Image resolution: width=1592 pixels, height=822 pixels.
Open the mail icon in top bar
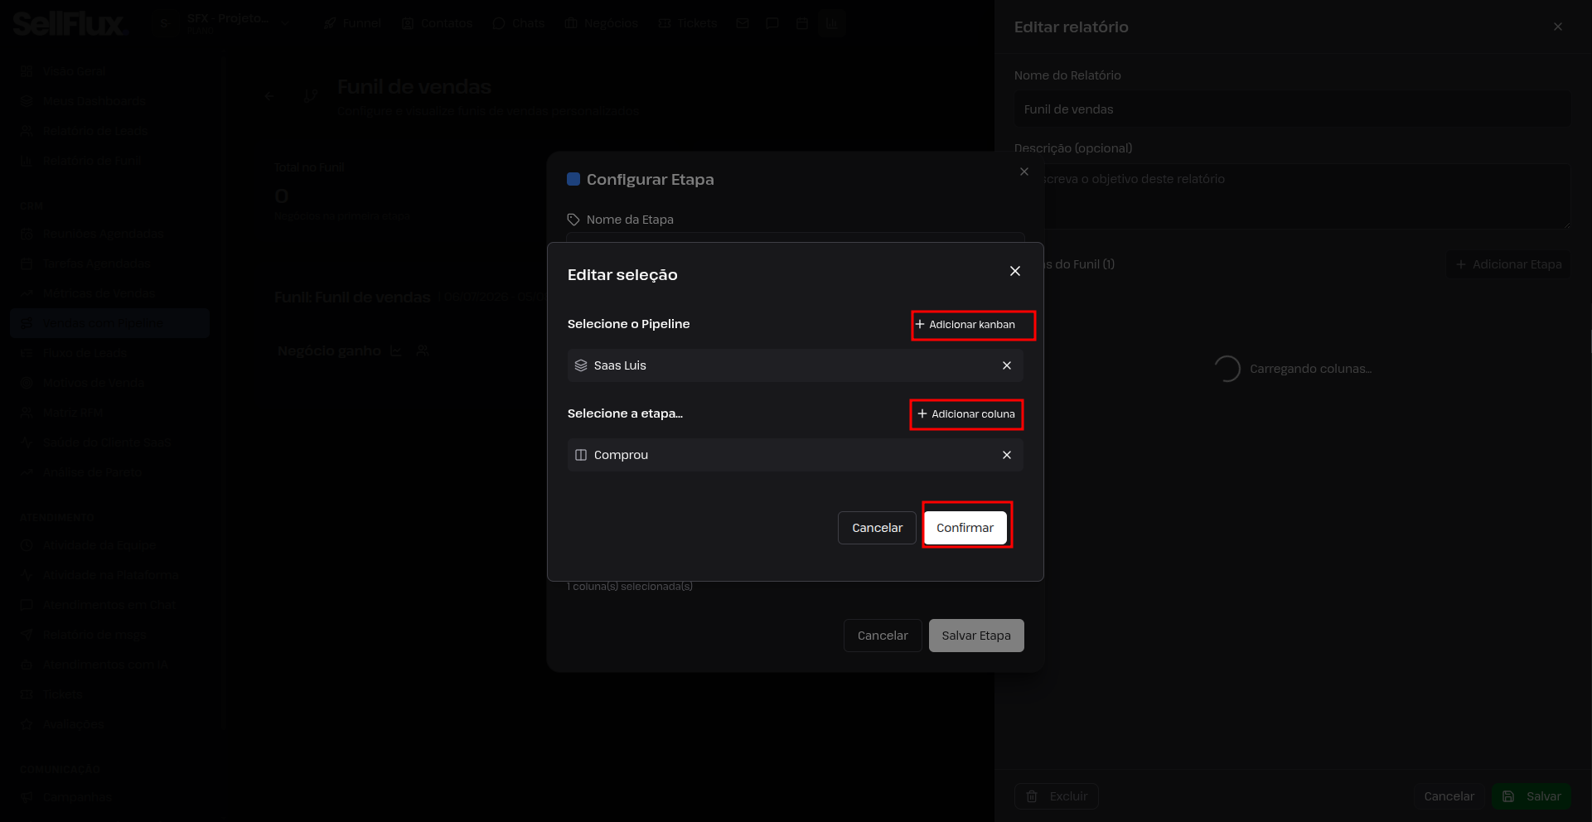(743, 23)
